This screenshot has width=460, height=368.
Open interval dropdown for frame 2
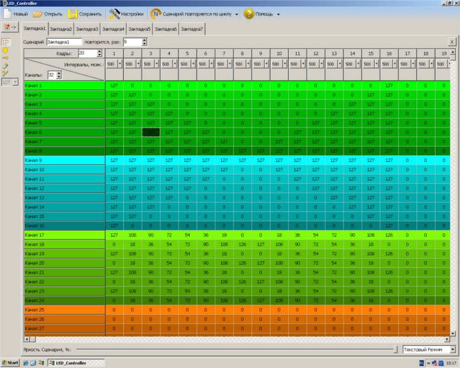[x=138, y=64]
